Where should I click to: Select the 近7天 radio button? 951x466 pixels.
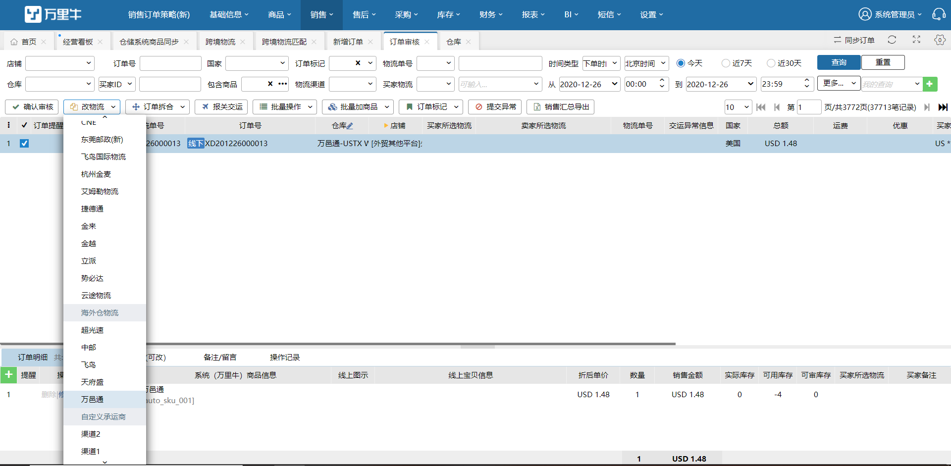pyautogui.click(x=726, y=63)
